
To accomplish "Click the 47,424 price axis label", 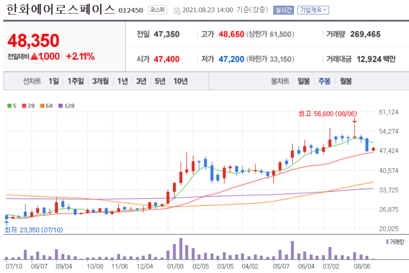I will [x=389, y=151].
